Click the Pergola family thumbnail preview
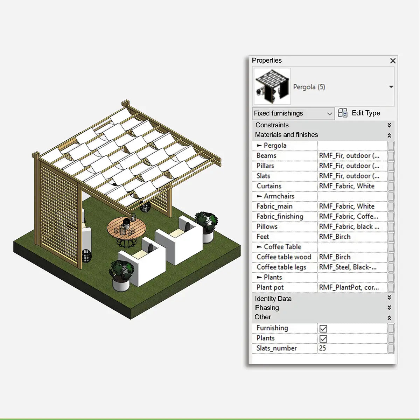This screenshot has width=420, height=420. coord(272,86)
